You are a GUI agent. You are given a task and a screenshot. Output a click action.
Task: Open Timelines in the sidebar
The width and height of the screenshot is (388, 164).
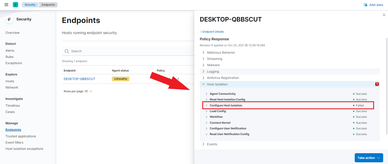(x=13, y=106)
